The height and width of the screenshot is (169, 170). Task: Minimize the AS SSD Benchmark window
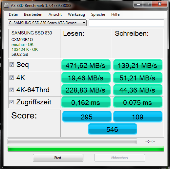[x=138, y=4]
